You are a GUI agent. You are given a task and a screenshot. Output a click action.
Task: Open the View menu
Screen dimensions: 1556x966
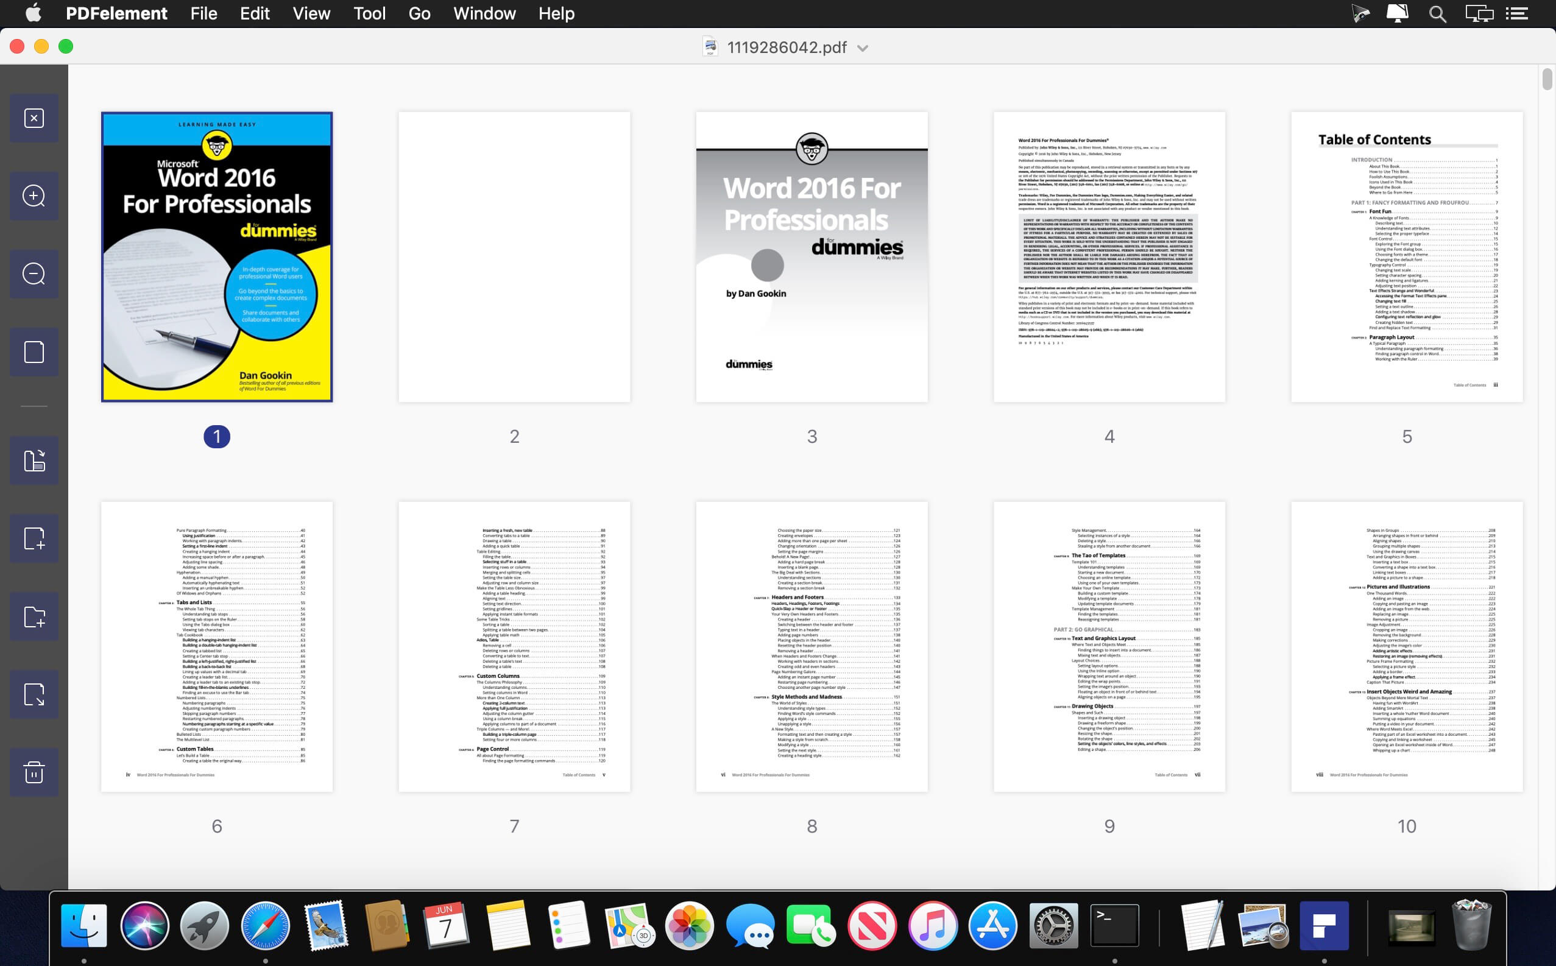[x=311, y=13]
